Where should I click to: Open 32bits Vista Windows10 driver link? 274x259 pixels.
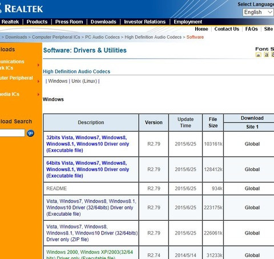point(88,144)
